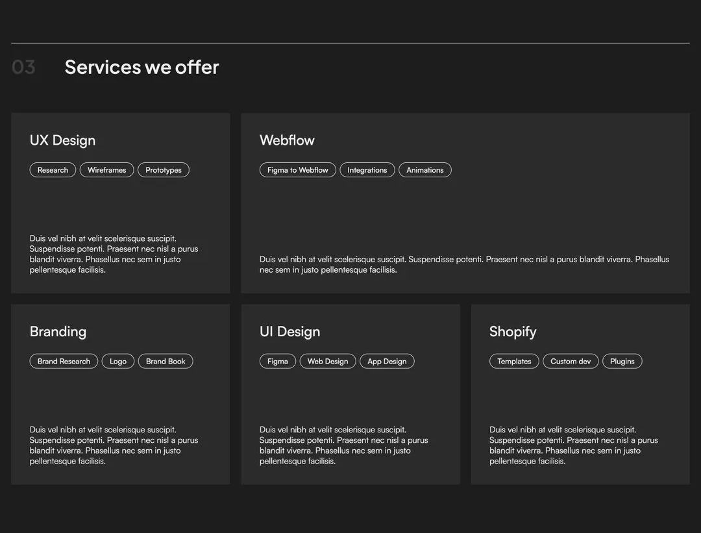This screenshot has width=701, height=533.
Task: Click the Prototypes tag pill
Action: (164, 170)
